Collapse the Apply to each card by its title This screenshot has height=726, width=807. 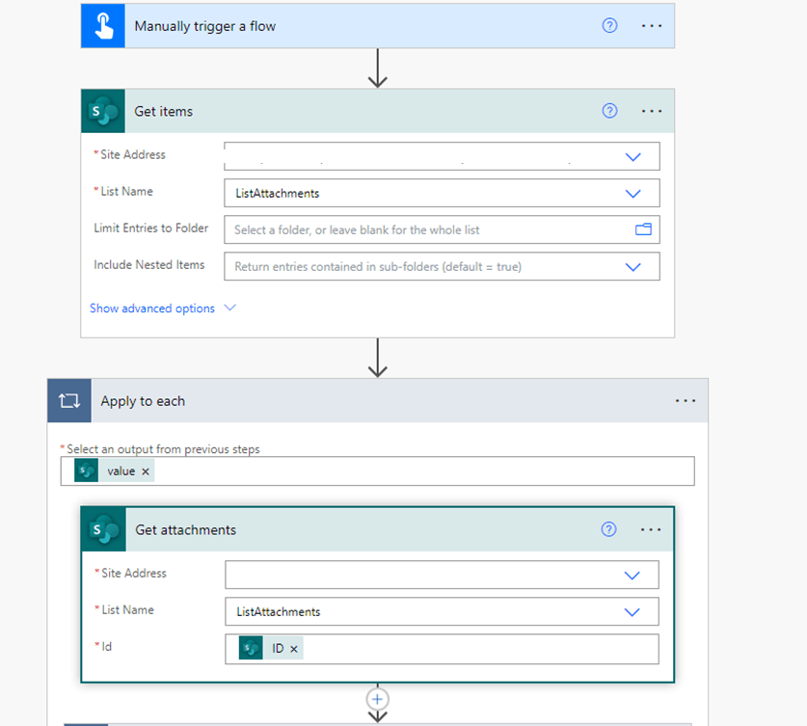click(x=143, y=401)
